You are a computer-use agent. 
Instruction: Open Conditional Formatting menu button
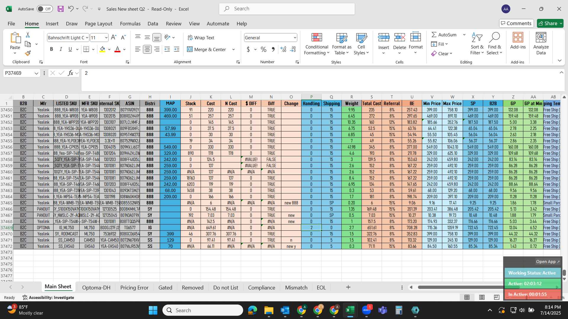[317, 44]
